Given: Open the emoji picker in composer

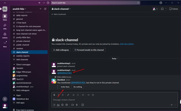Looking at the screenshot, I should (x=62, y=105).
